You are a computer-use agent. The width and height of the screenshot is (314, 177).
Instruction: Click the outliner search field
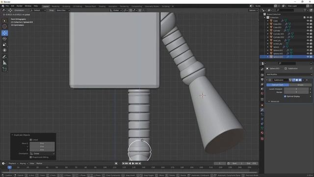click(285, 10)
